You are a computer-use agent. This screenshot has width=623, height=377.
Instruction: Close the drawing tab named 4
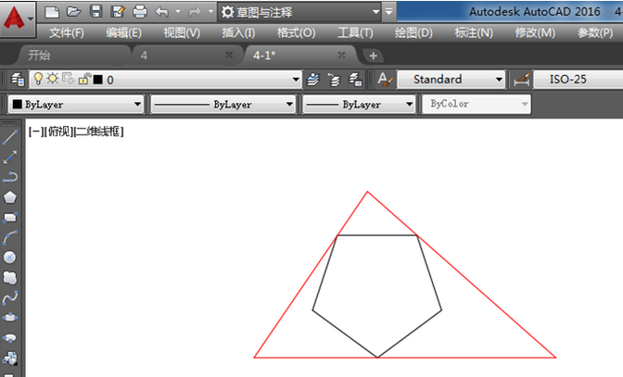[229, 55]
